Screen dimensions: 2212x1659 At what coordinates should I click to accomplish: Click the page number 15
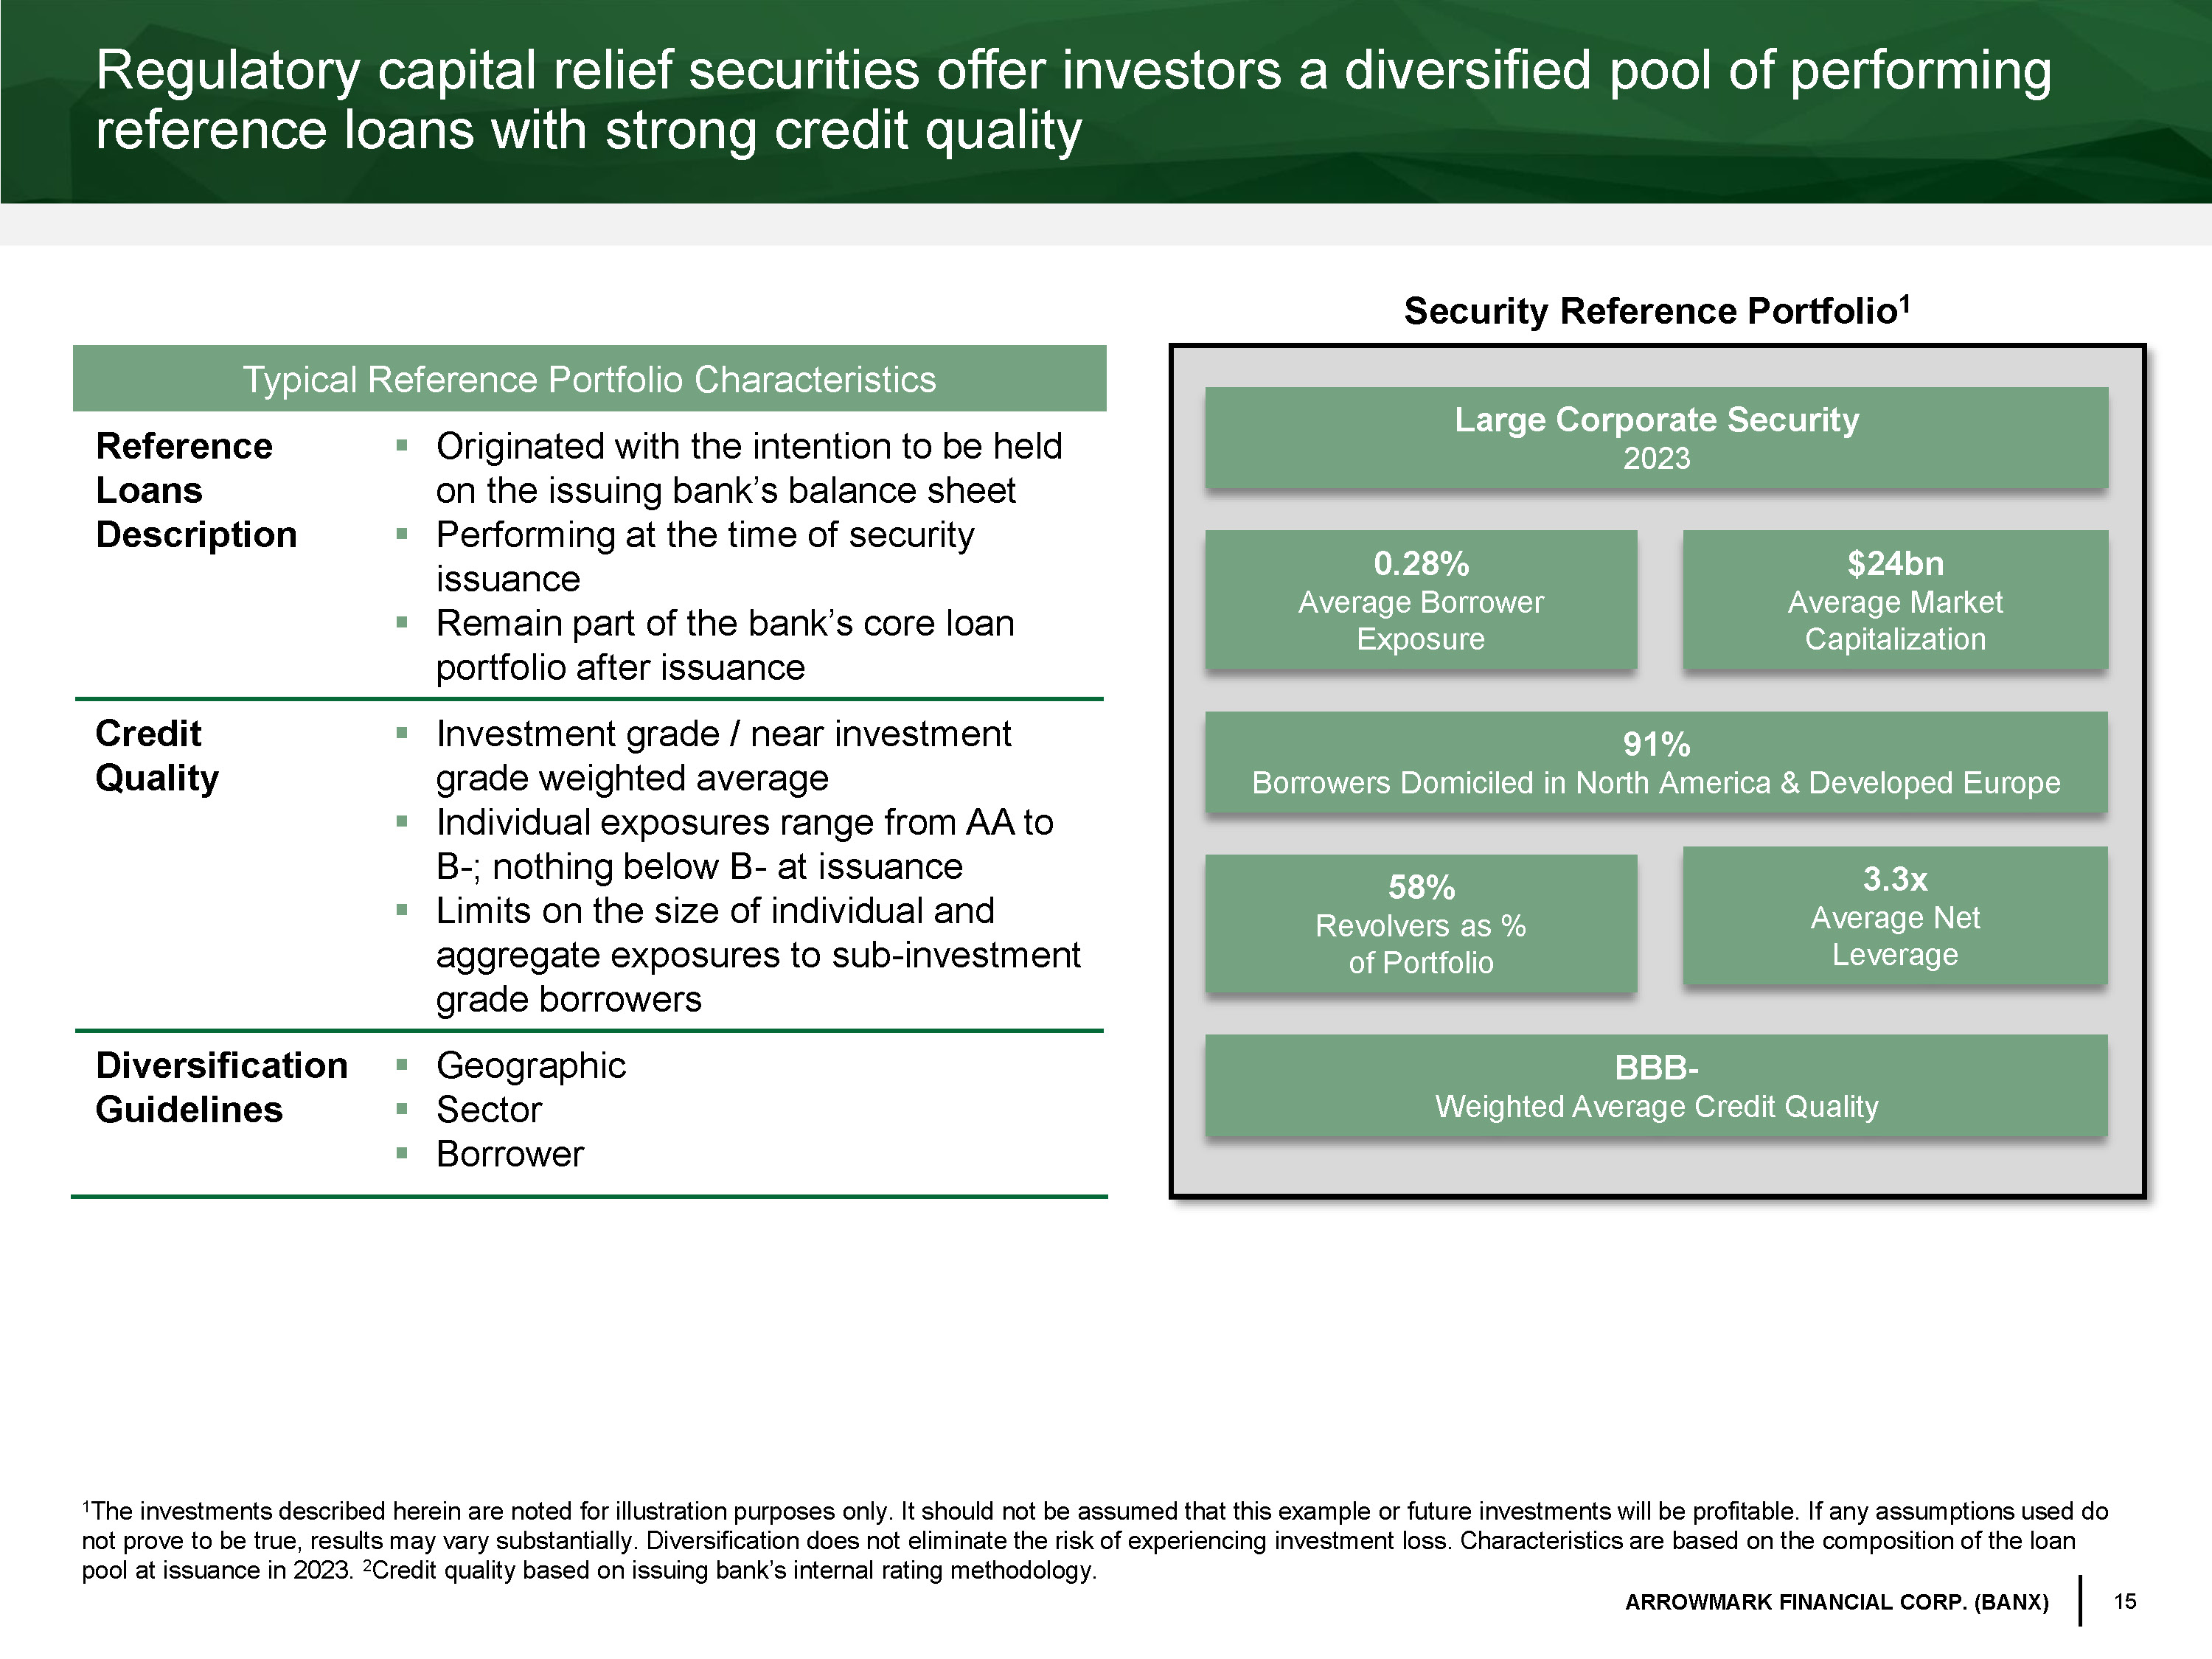[2124, 1601]
